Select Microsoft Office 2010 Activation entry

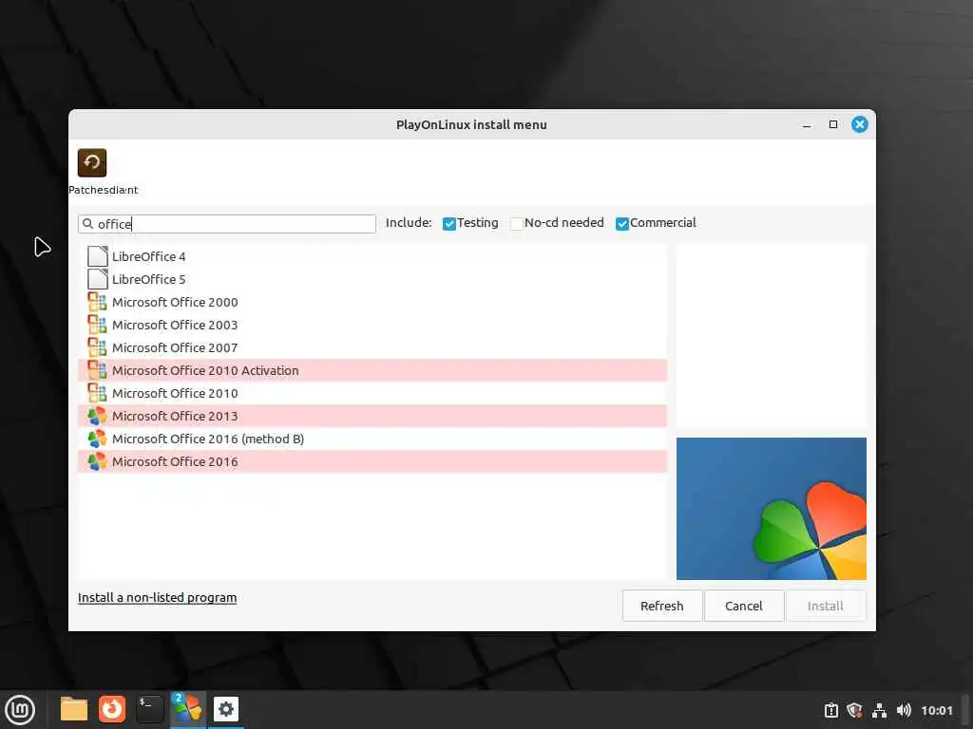coord(205,371)
